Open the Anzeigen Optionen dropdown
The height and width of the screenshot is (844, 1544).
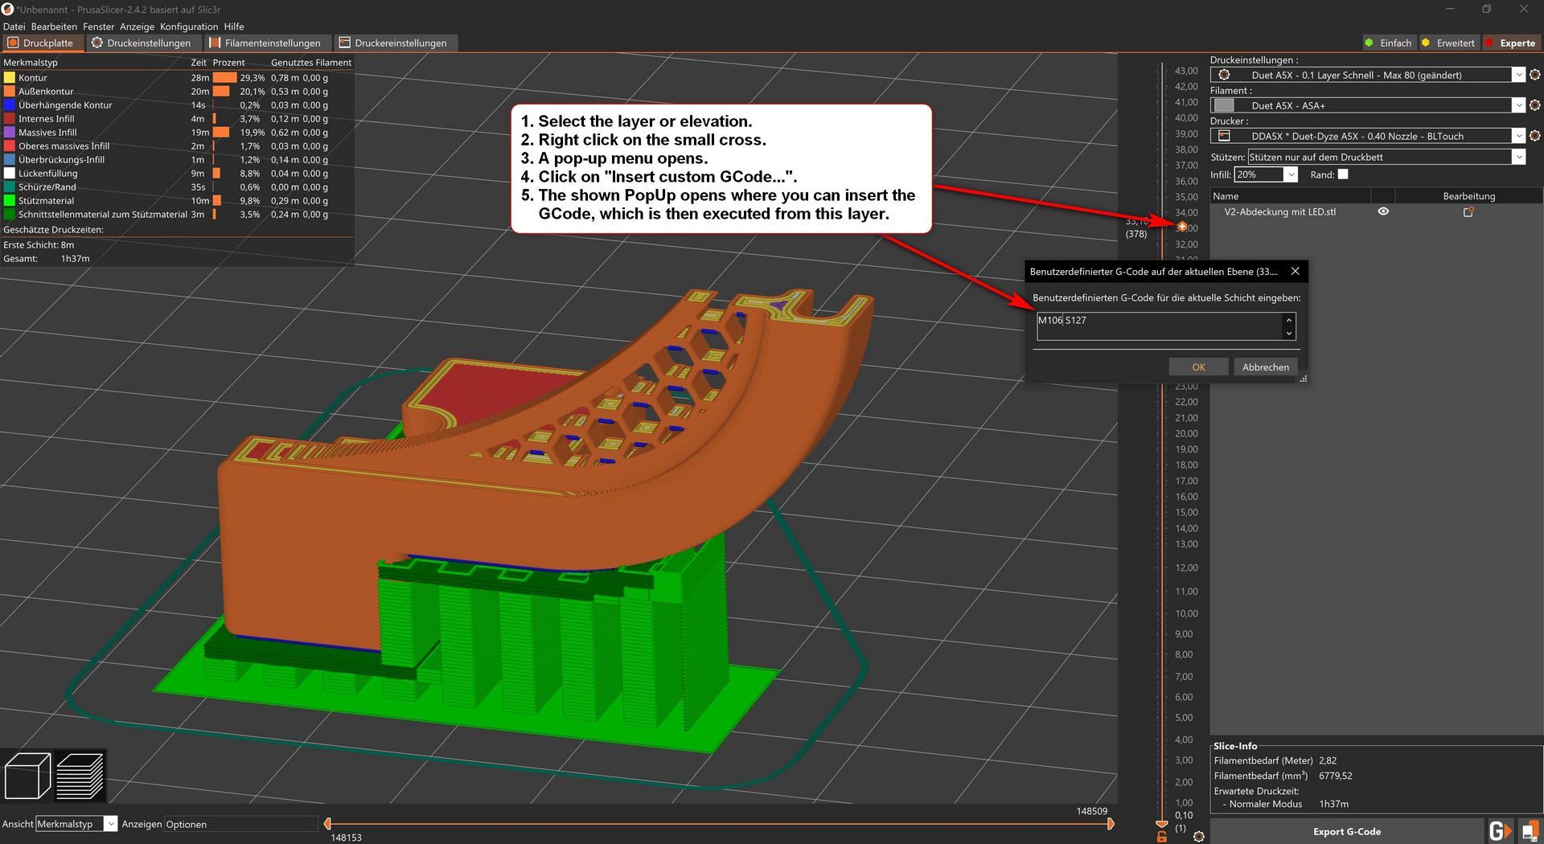(x=241, y=824)
